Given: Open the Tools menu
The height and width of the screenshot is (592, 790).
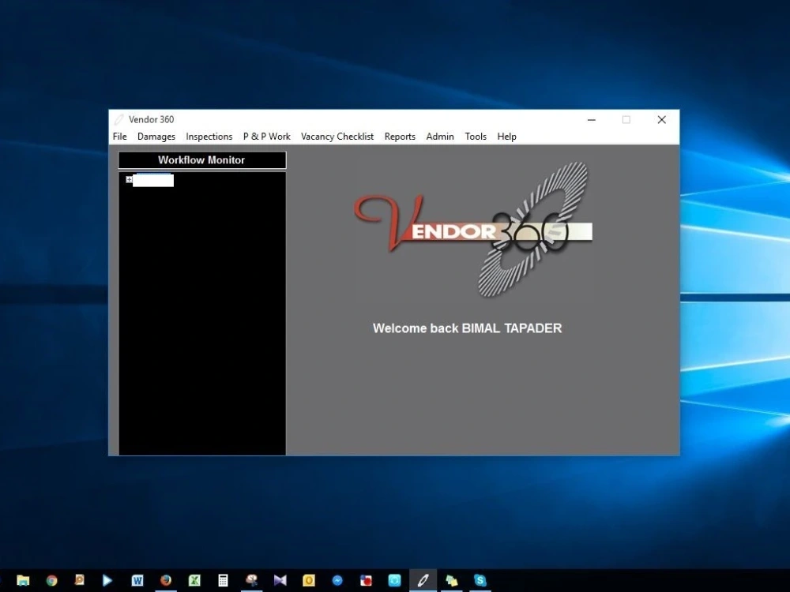Looking at the screenshot, I should 476,137.
